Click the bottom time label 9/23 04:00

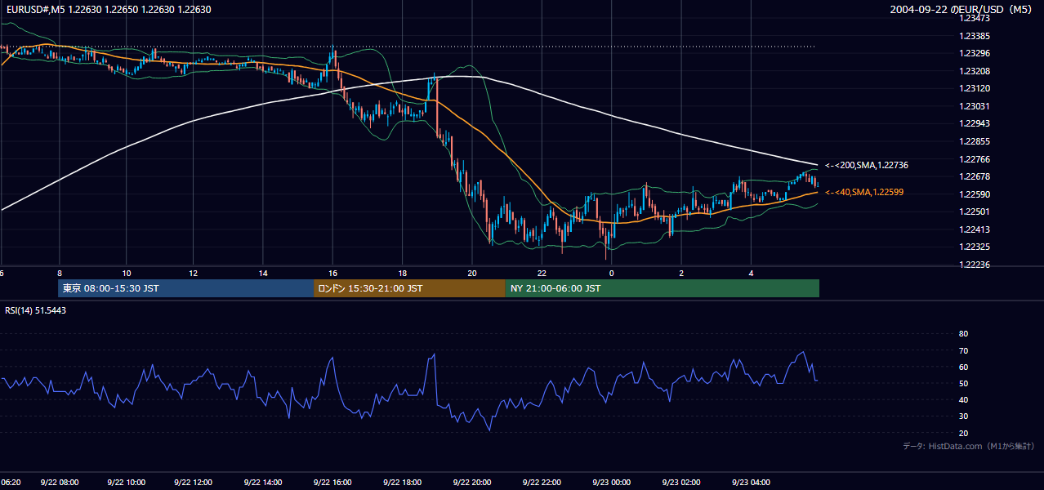coord(751,482)
